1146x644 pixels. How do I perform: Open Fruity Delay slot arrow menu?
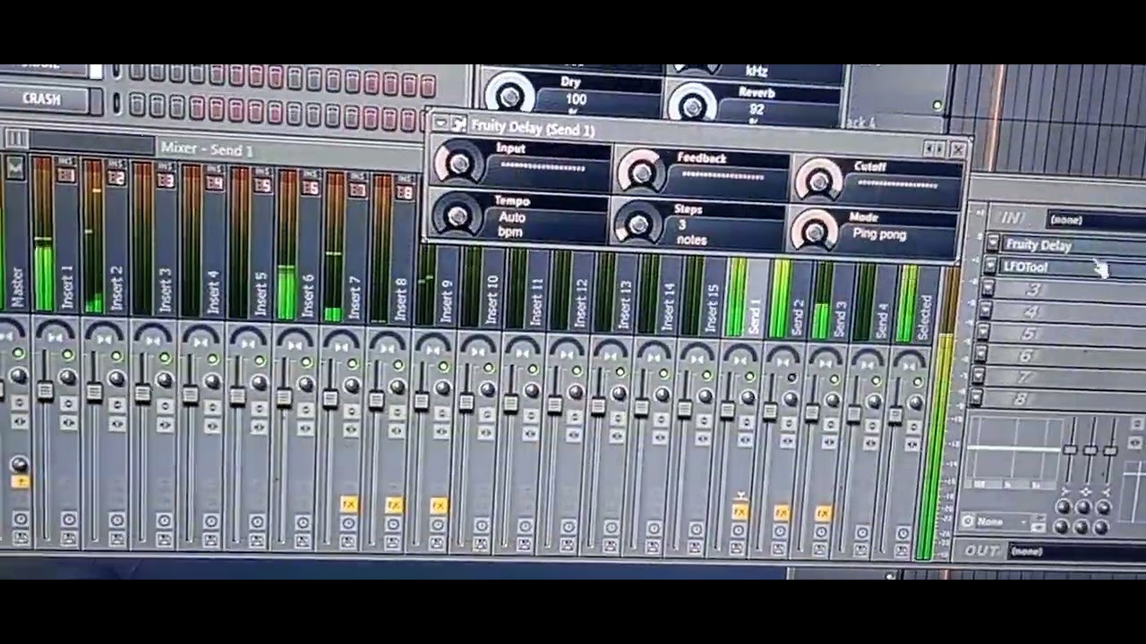click(992, 243)
